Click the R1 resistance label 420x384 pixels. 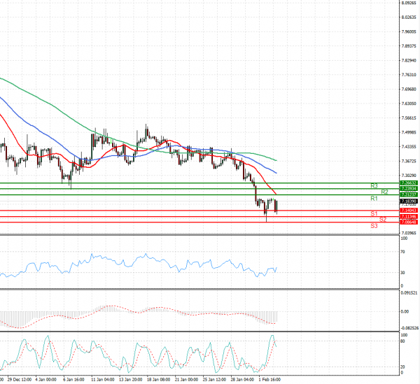pos(374,198)
